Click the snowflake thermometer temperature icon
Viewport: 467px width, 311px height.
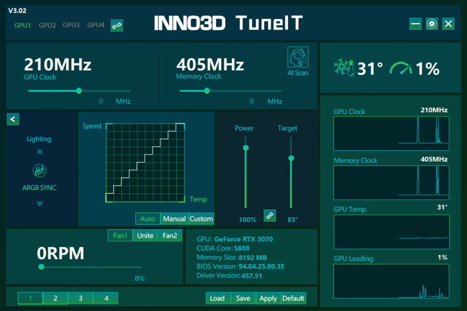point(344,68)
